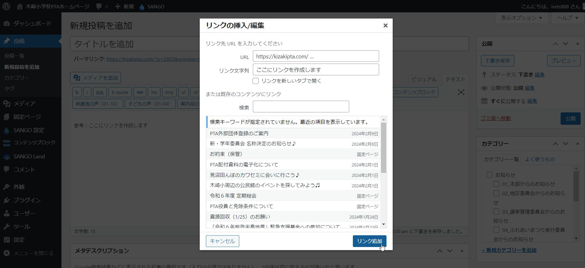
Task: Open the media library sidebar icon
Action: tap(7, 103)
